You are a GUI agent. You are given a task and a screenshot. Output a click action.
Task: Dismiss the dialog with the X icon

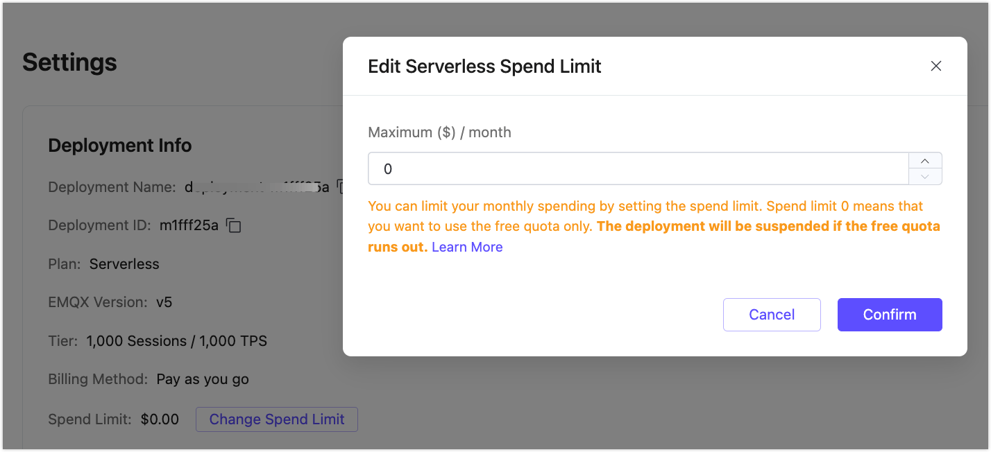click(x=936, y=66)
